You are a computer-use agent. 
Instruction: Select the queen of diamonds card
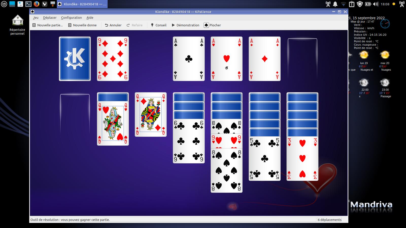tap(151, 115)
